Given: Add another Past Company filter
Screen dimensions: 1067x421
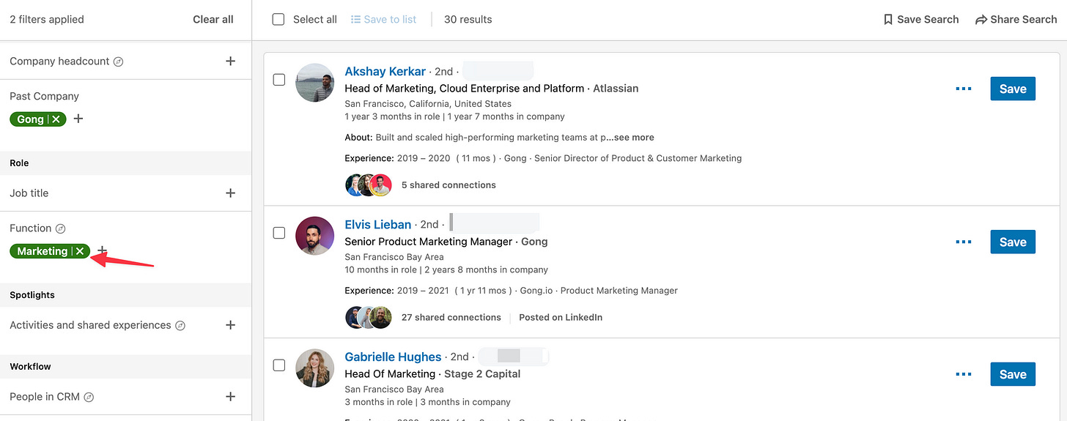Looking at the screenshot, I should coord(78,119).
